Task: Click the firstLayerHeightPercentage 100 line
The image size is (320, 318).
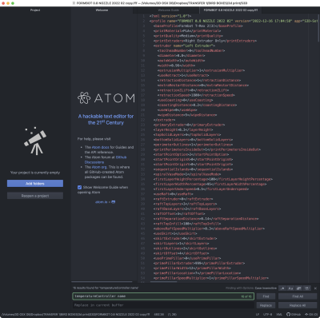Action: tap(213, 179)
